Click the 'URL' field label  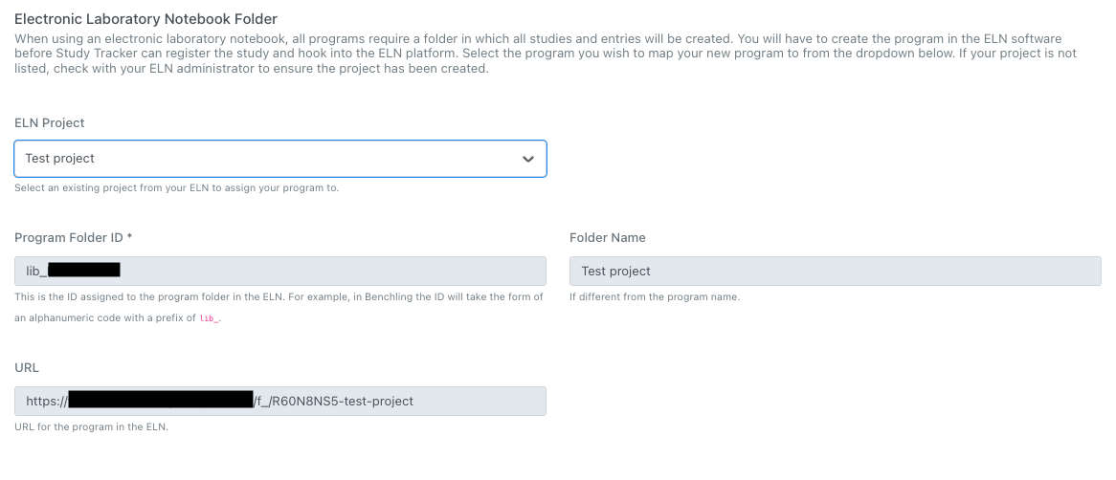tap(27, 367)
